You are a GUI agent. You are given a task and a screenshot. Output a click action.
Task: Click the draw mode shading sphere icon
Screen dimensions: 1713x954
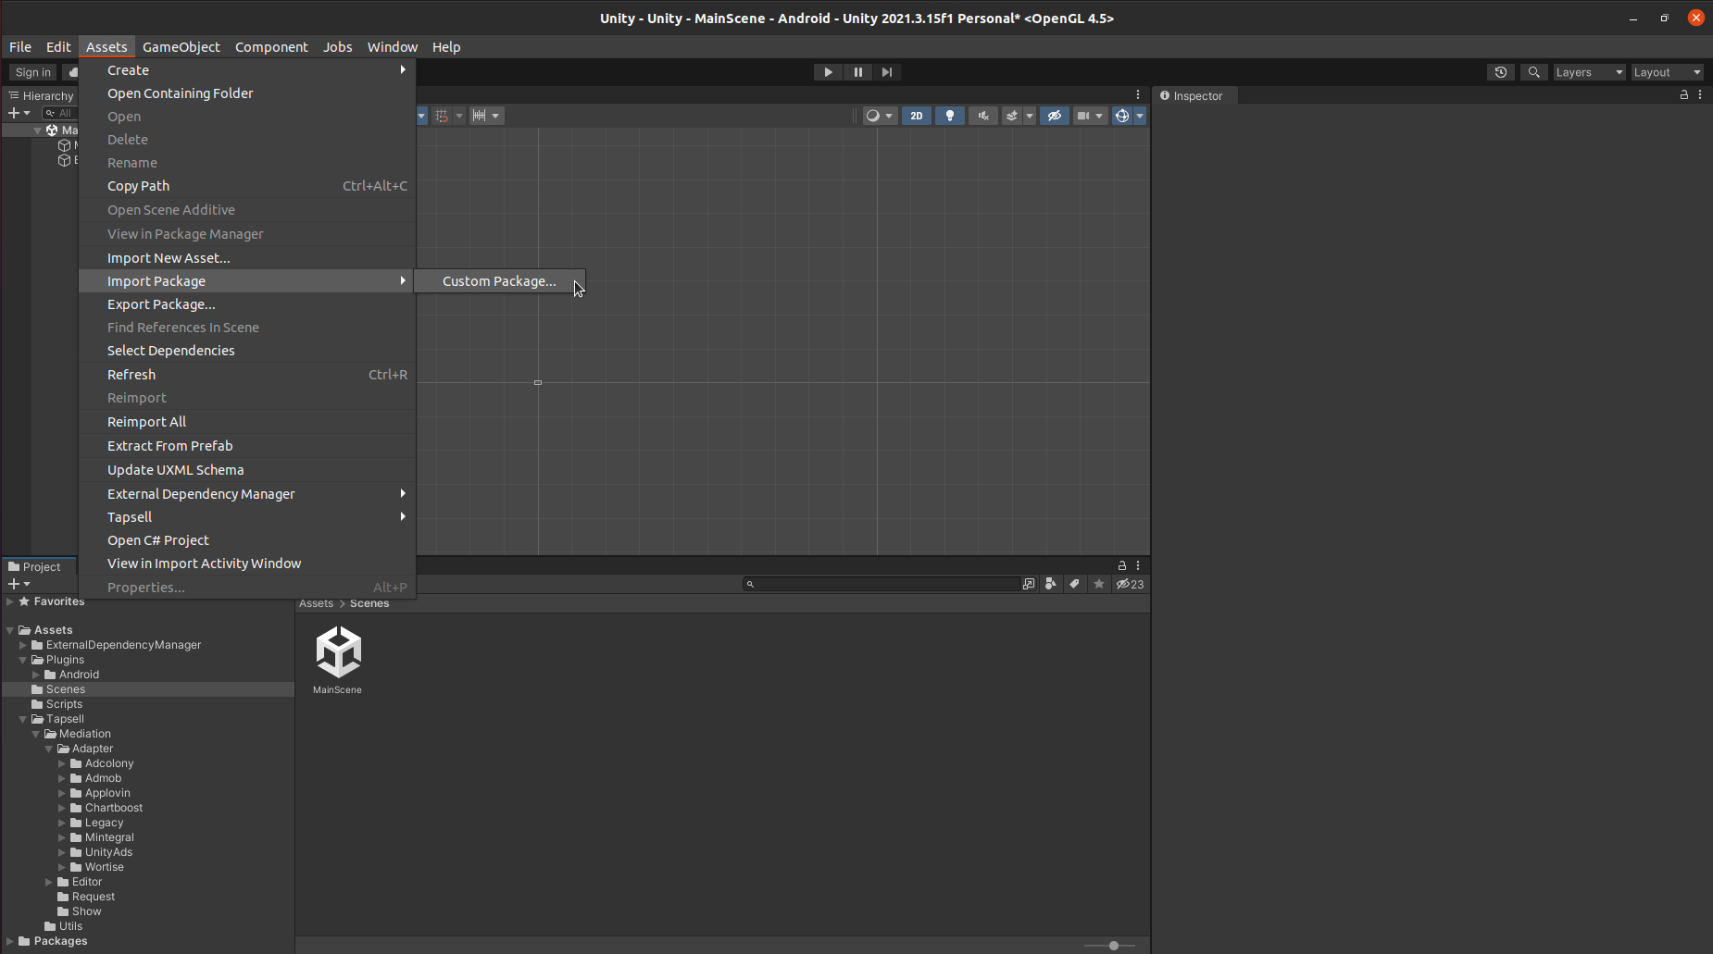[872, 116]
